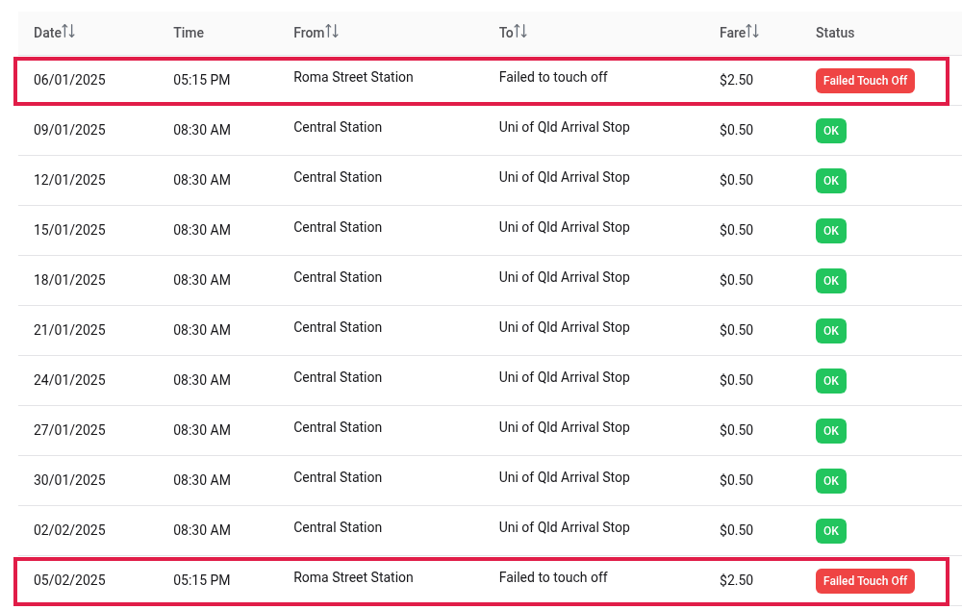Select the date 06/01/2025
962x610 pixels.
(69, 80)
